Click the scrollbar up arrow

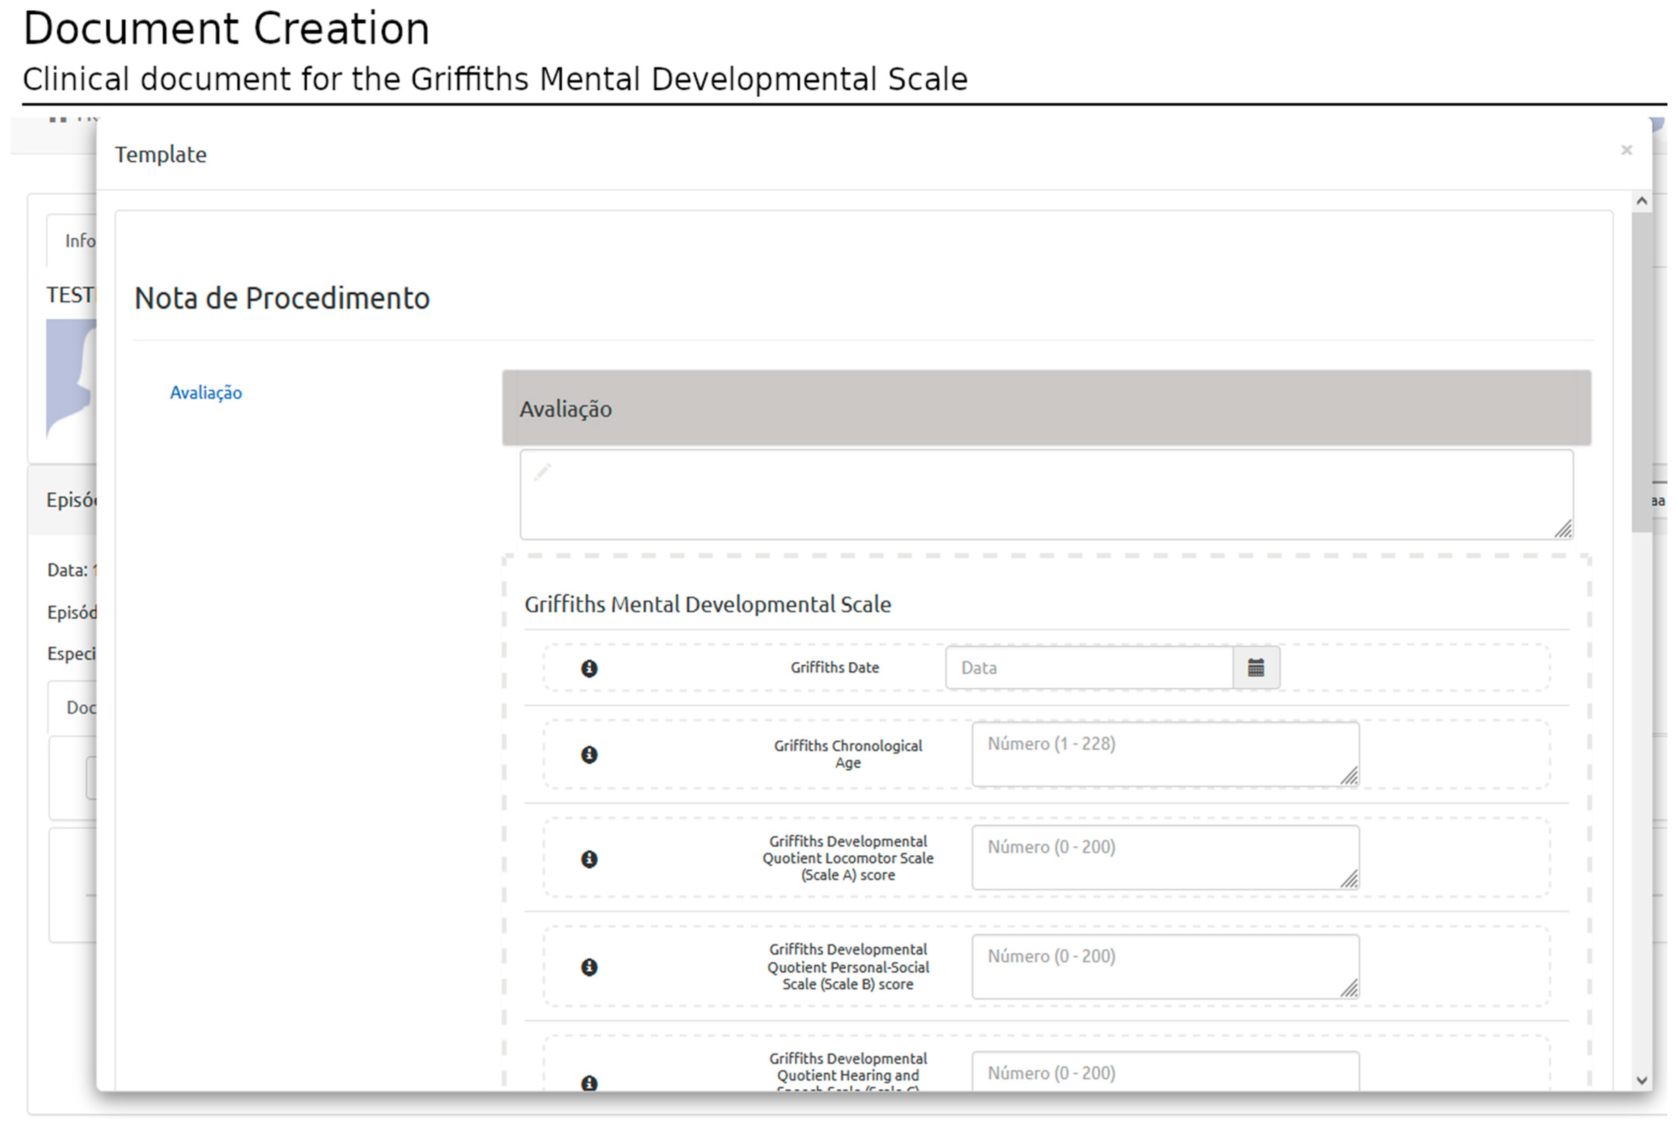[1642, 201]
